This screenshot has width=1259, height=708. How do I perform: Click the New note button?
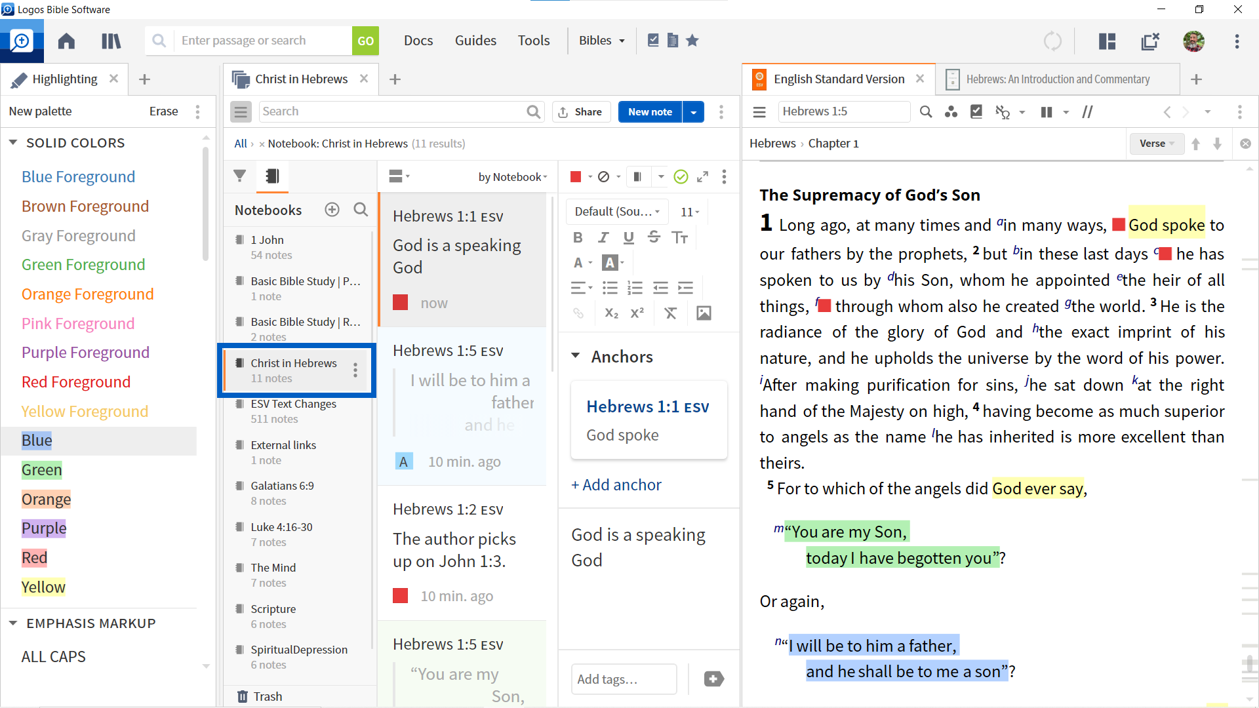click(650, 111)
